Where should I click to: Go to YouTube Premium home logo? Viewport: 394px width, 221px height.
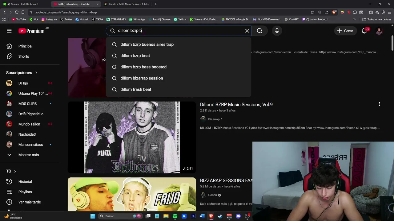click(x=32, y=31)
